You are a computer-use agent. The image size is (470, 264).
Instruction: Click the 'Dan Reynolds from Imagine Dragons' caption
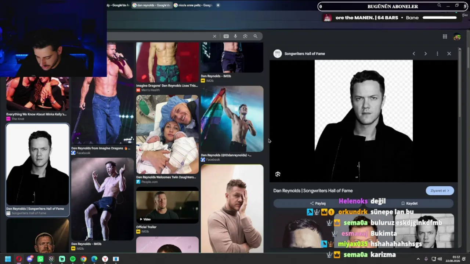pyautogui.click(x=100, y=148)
